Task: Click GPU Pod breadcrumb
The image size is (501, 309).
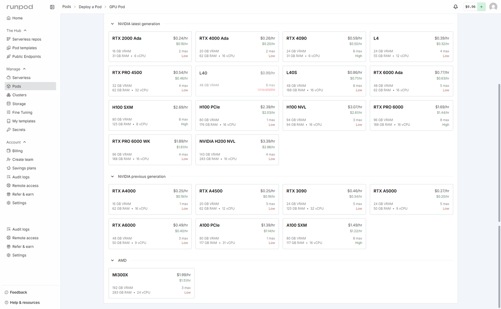Action: 117,7
